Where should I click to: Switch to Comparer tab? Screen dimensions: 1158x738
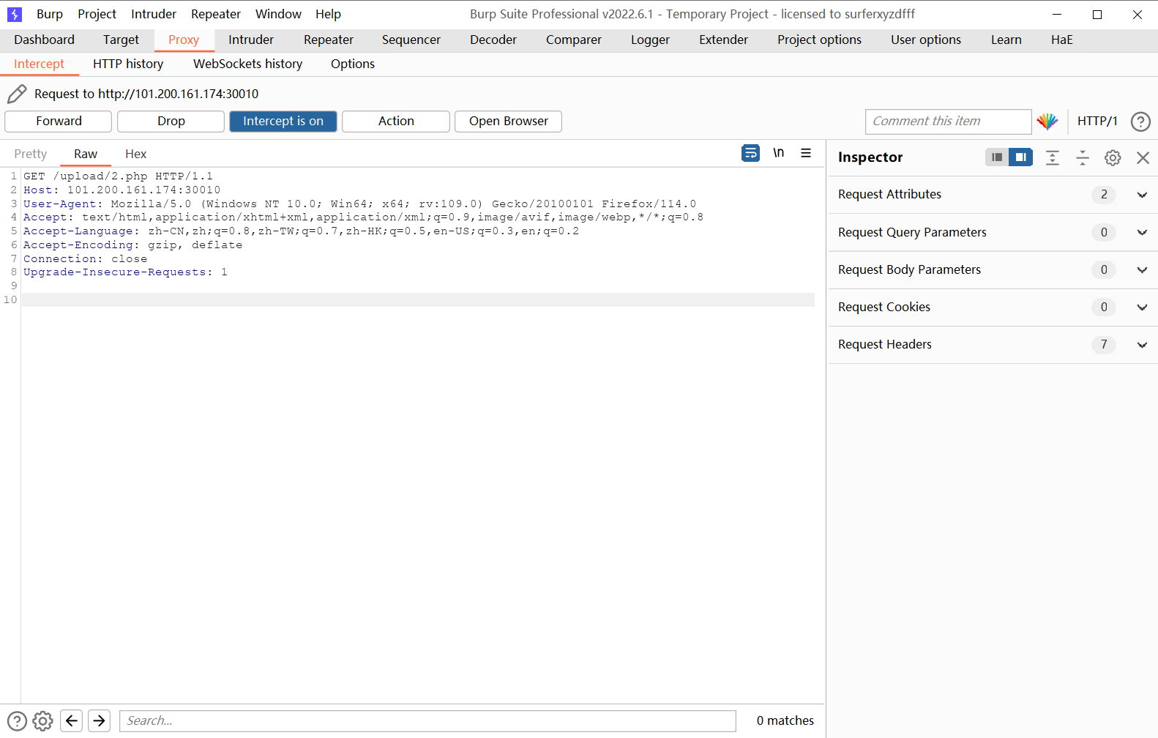coord(574,40)
